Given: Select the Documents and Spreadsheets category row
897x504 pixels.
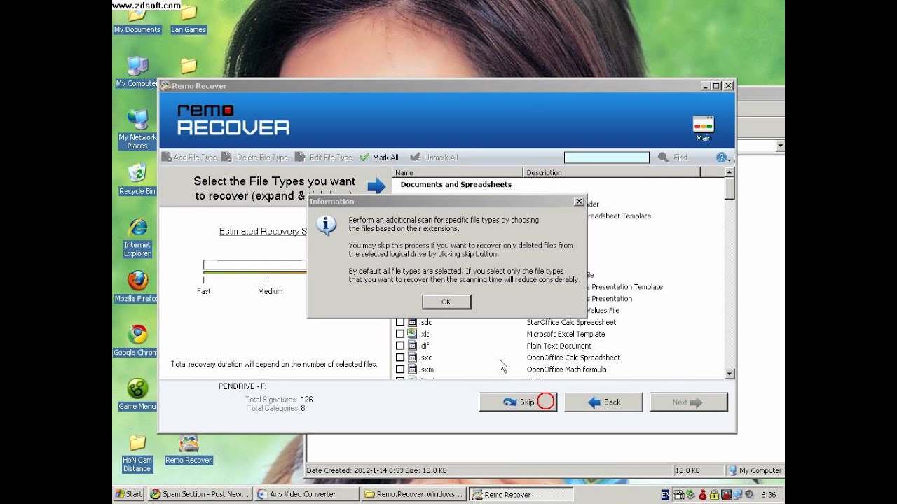Looking at the screenshot, I should click(x=558, y=185).
